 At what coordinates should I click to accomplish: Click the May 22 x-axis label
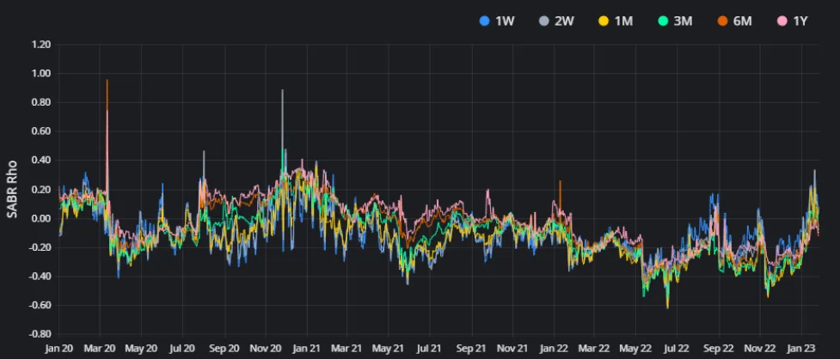(x=636, y=347)
